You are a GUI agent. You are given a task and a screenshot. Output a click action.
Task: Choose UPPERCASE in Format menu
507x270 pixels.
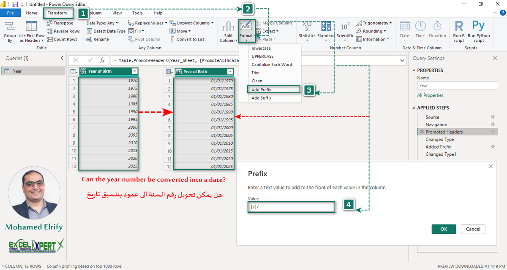point(262,56)
